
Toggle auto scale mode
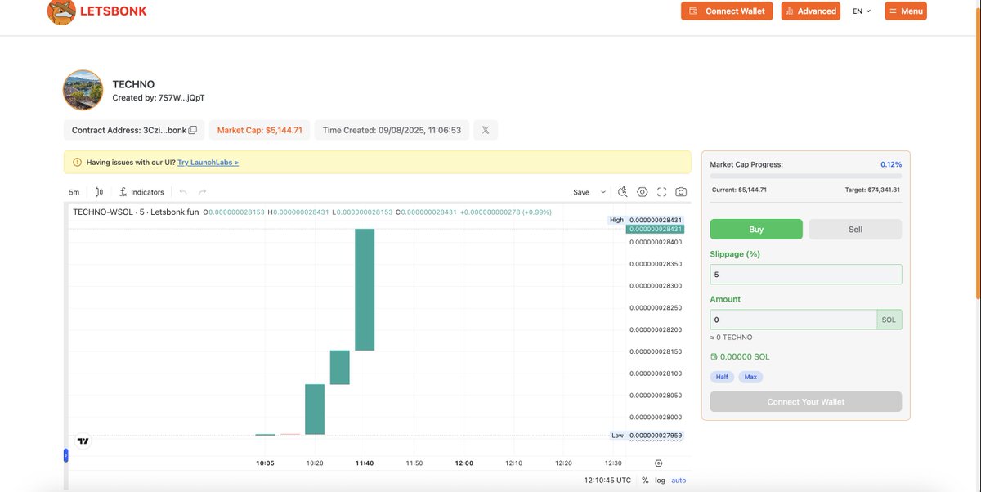pos(679,481)
